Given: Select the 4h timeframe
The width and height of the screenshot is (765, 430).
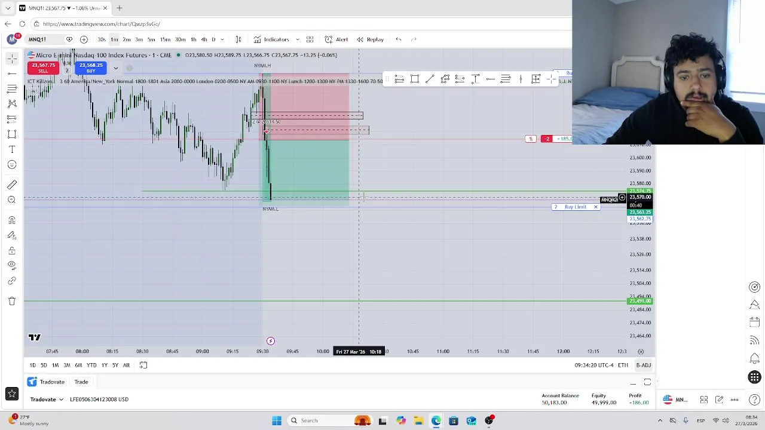Looking at the screenshot, I should pos(204,39).
